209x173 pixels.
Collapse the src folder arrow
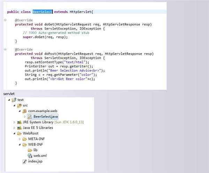(x=14, y=106)
